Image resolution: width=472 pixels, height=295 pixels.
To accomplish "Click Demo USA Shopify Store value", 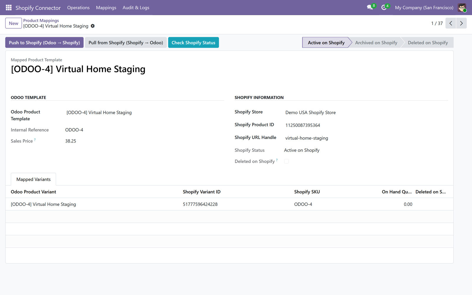I will (311, 112).
